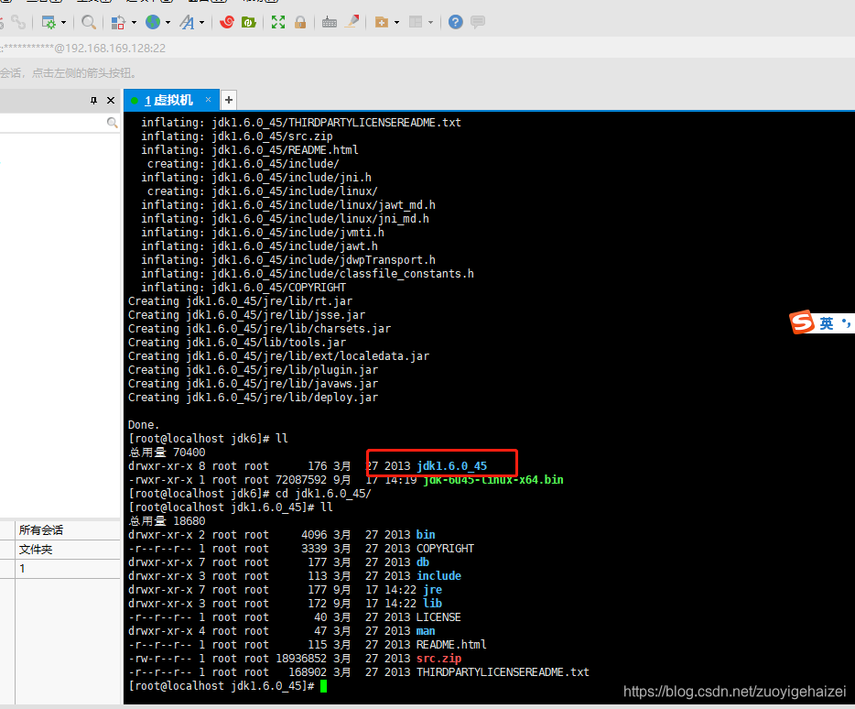Close the session manager side panel
This screenshot has width=855, height=709.
coord(111,101)
